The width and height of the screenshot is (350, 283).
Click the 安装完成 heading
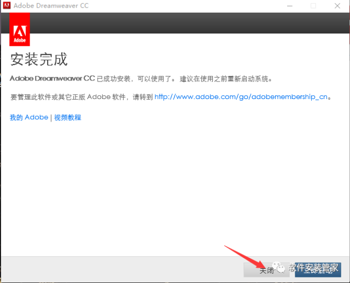point(38,60)
